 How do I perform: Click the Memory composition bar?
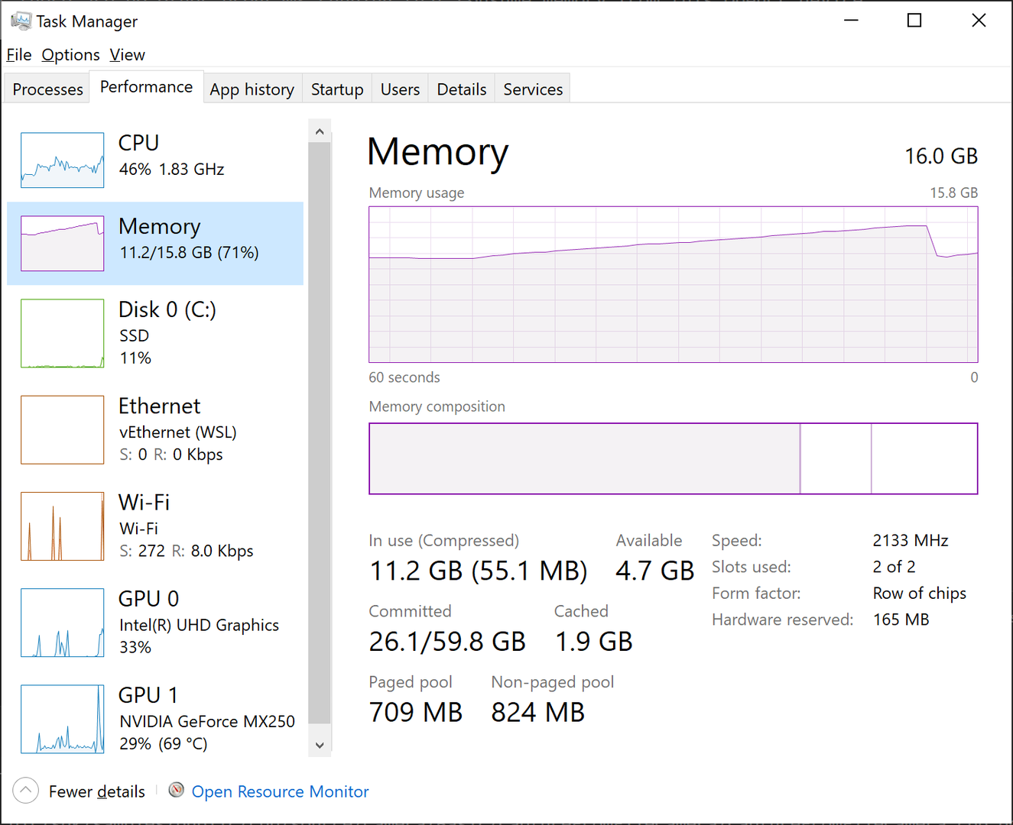[673, 458]
